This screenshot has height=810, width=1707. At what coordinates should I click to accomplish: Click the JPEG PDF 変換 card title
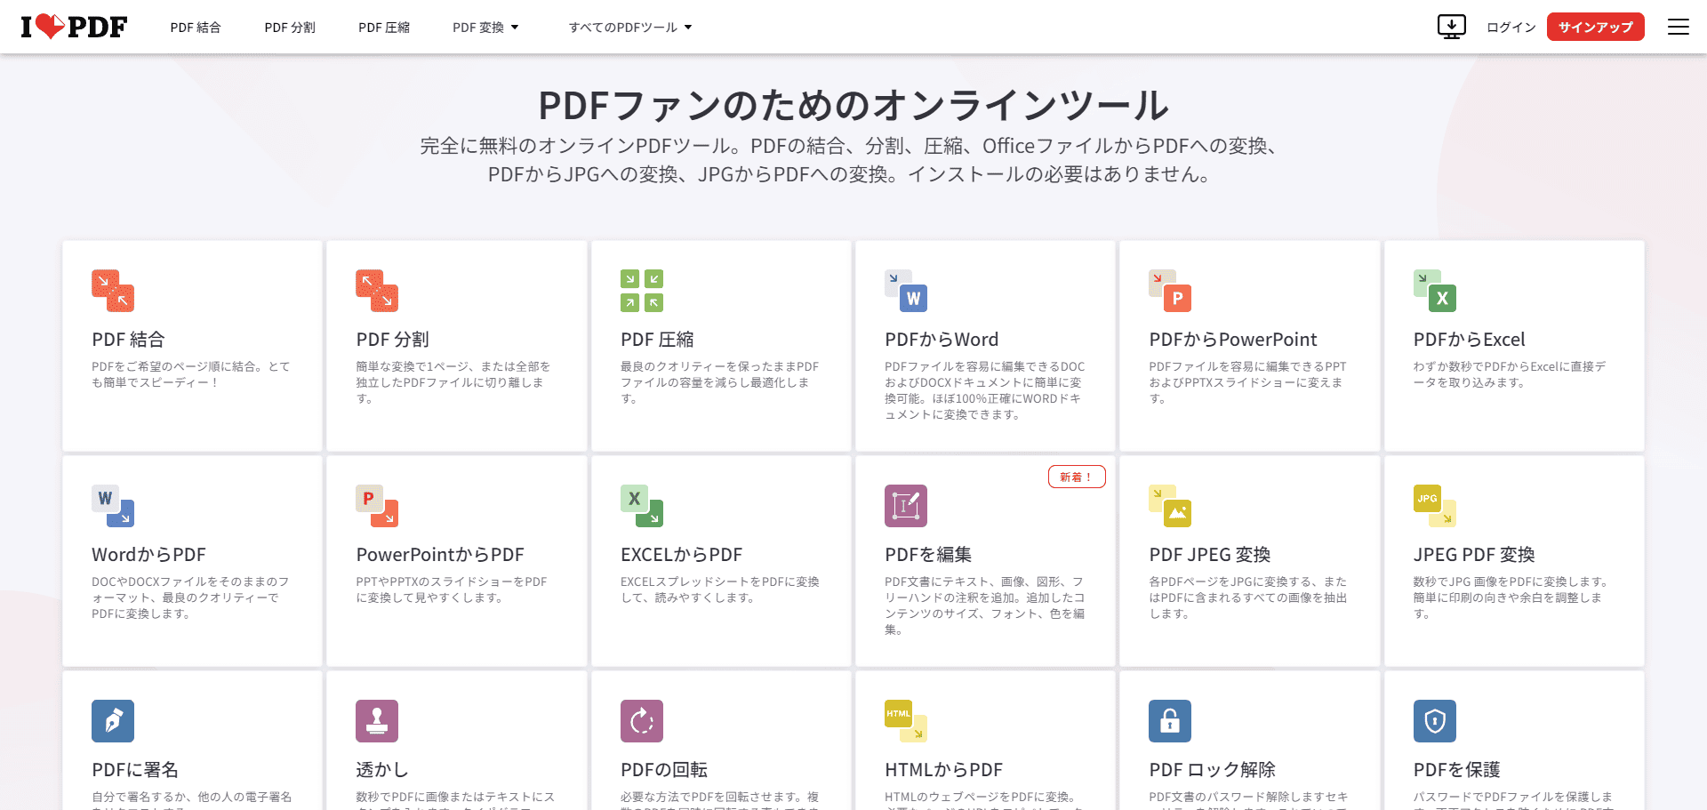click(x=1474, y=555)
